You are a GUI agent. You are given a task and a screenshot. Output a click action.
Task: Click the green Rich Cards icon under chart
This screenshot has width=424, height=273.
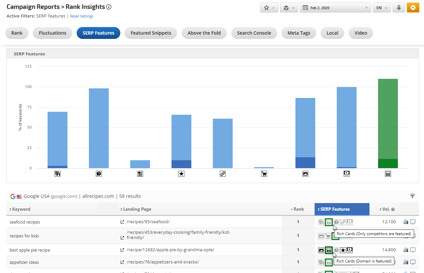click(388, 174)
